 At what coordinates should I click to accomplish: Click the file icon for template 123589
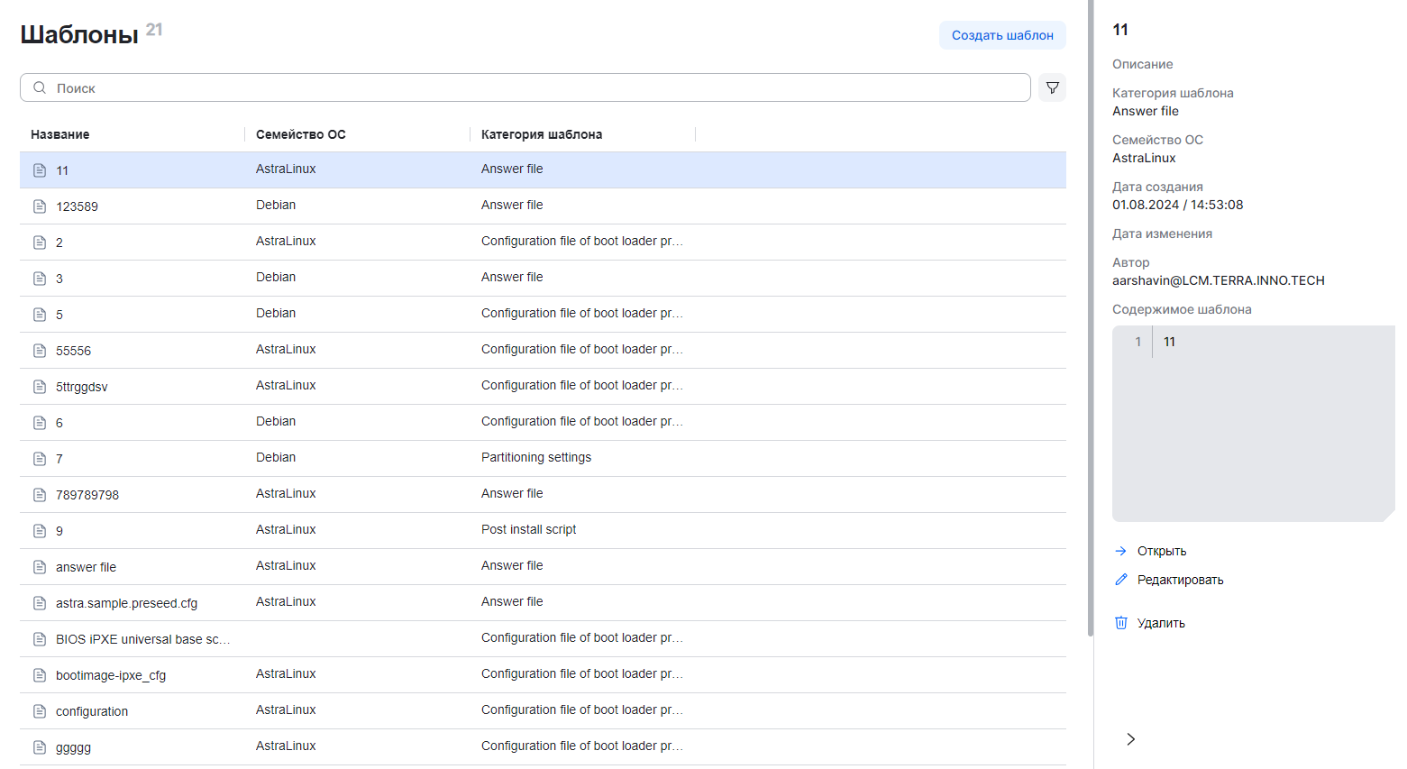coord(40,206)
